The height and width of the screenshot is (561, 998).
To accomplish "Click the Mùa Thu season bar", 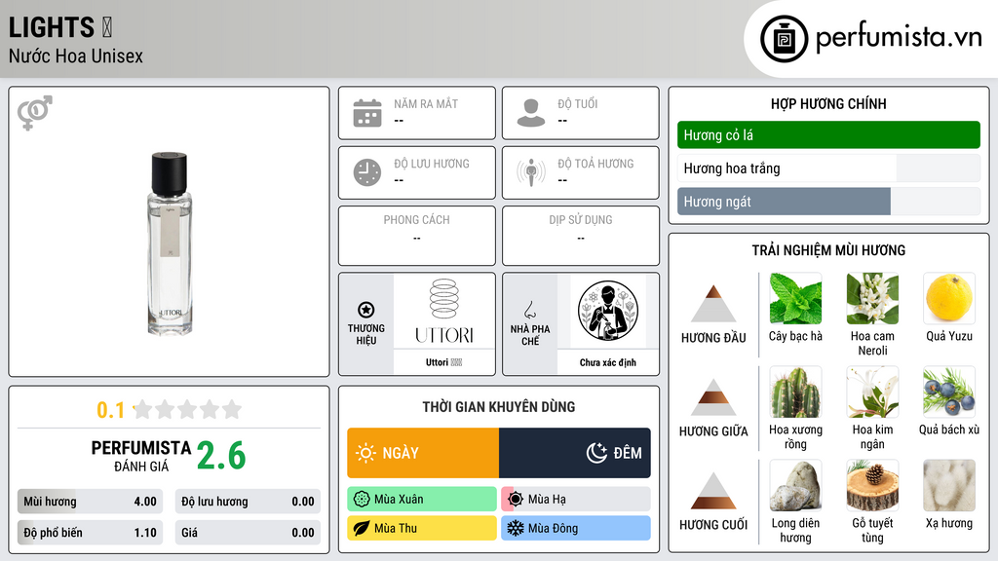I will click(422, 528).
